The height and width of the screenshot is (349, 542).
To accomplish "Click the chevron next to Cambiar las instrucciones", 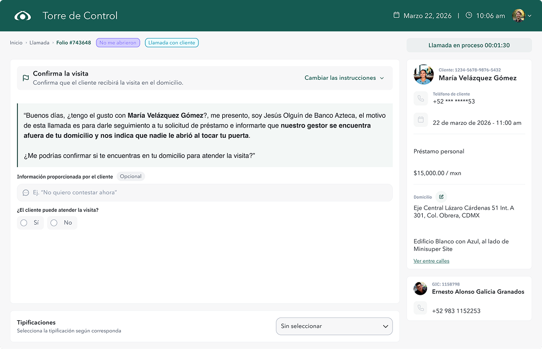I will point(382,78).
